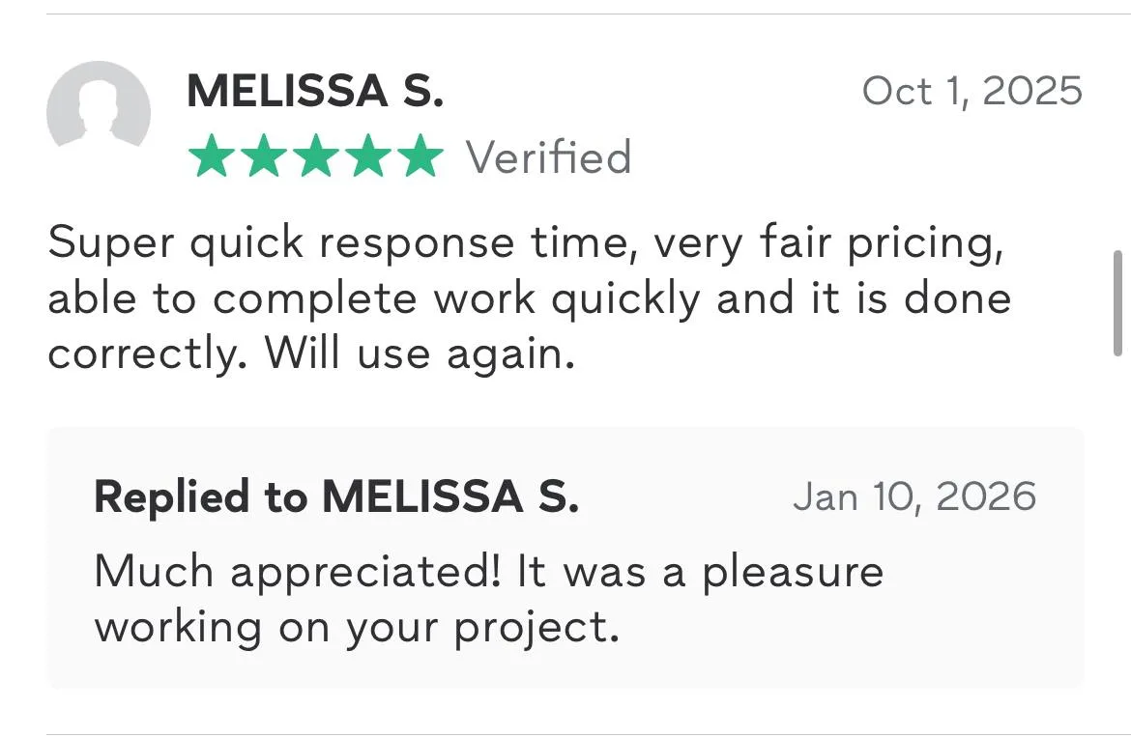Click the "Will use again." sentence
The height and width of the screenshot is (736, 1131).
click(x=420, y=354)
